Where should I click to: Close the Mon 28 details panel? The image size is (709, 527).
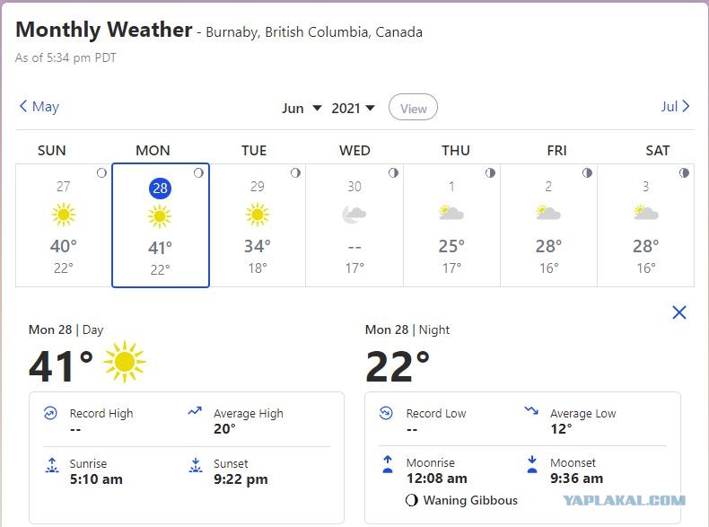pos(679,312)
